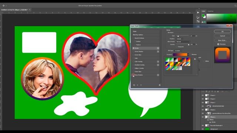Select the Spectrum rainbow gradient preset
The image size is (237, 133).
click(x=167, y=68)
